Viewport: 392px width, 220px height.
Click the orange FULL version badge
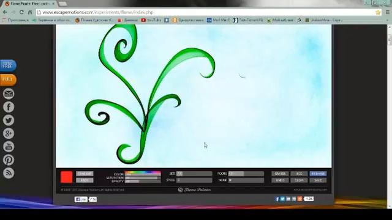pyautogui.click(x=8, y=80)
